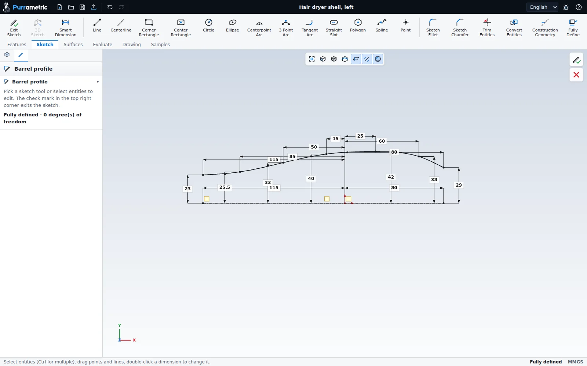This screenshot has height=366, width=587.
Task: Cancel sketch with the red X button
Action: (576, 75)
